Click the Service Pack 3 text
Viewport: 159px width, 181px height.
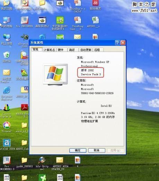coord(91,74)
